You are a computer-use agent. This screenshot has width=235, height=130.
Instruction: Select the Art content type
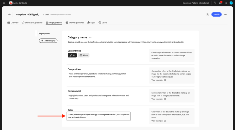tap(72, 55)
